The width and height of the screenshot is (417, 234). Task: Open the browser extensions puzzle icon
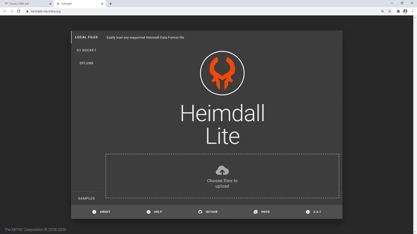click(x=398, y=11)
